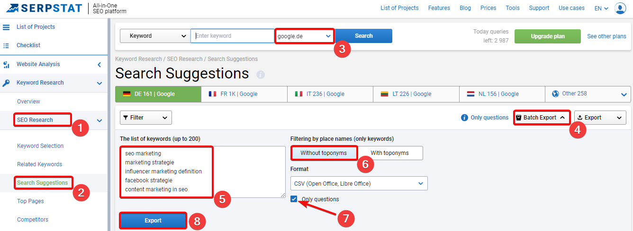Click the info icon beside Search Suggestions title
This screenshot has width=633, height=231.
click(x=261, y=75)
